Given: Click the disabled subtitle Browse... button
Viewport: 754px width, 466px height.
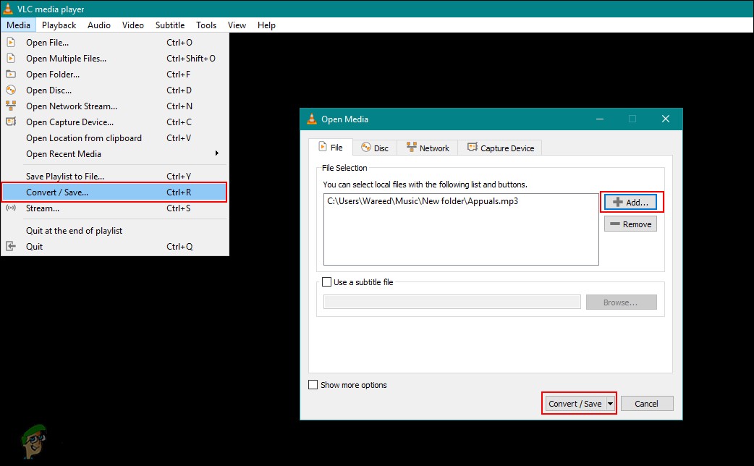Looking at the screenshot, I should tap(622, 302).
